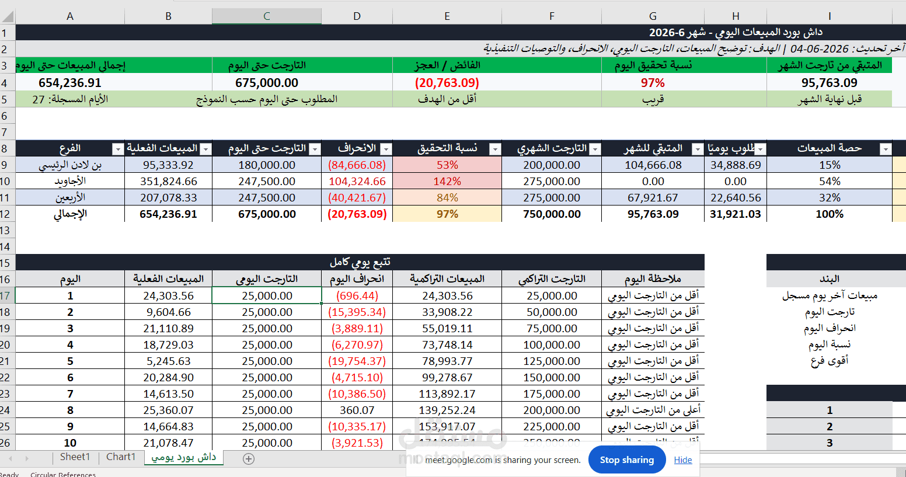Select the أقوى فرع item label
This screenshot has height=477, width=906.
[829, 361]
